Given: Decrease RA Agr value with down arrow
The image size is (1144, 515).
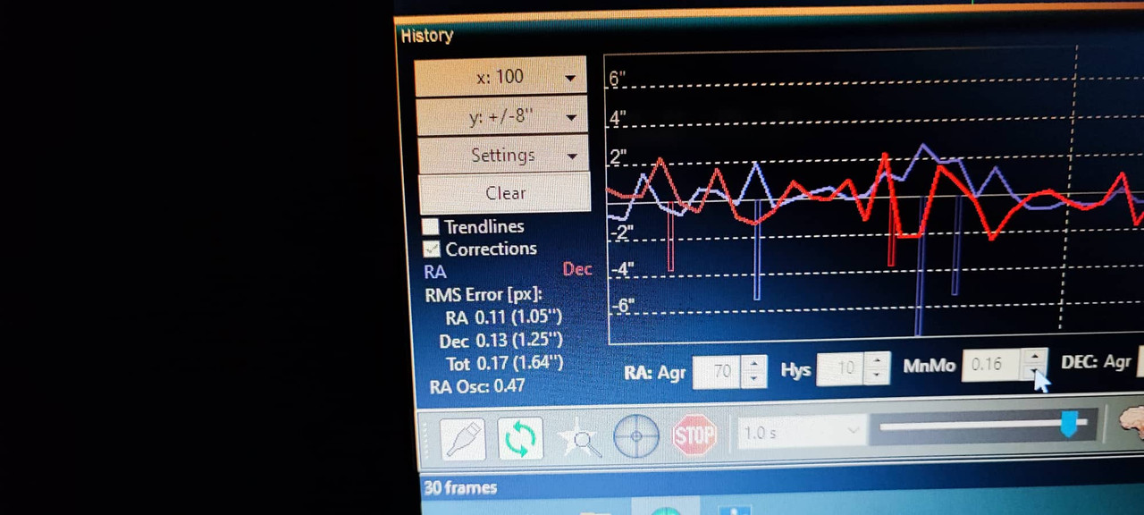Looking at the screenshot, I should [x=754, y=378].
